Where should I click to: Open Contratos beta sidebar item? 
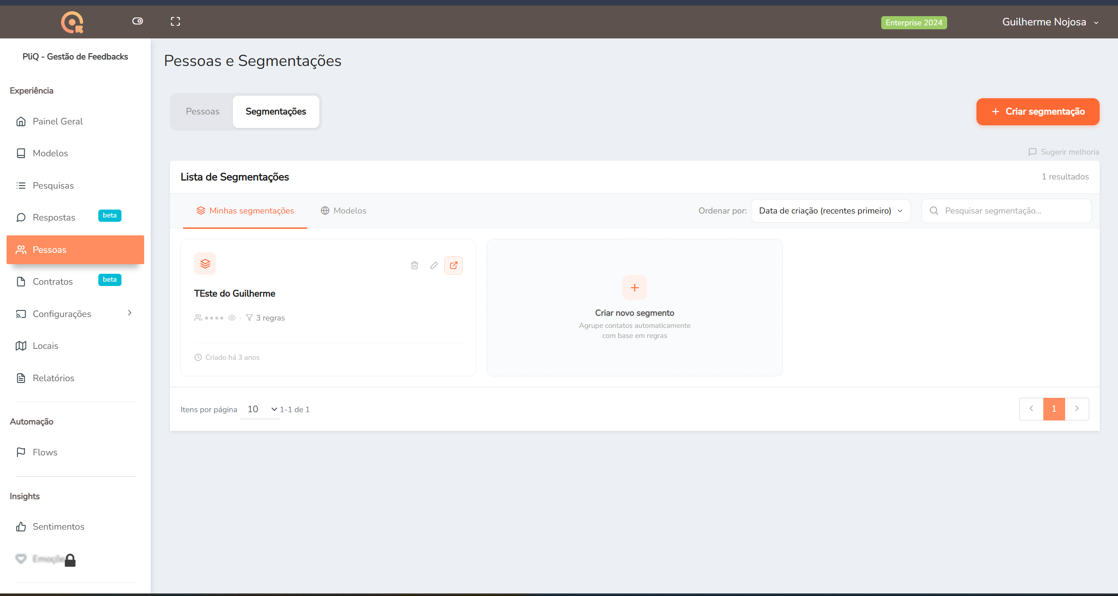[x=75, y=282]
